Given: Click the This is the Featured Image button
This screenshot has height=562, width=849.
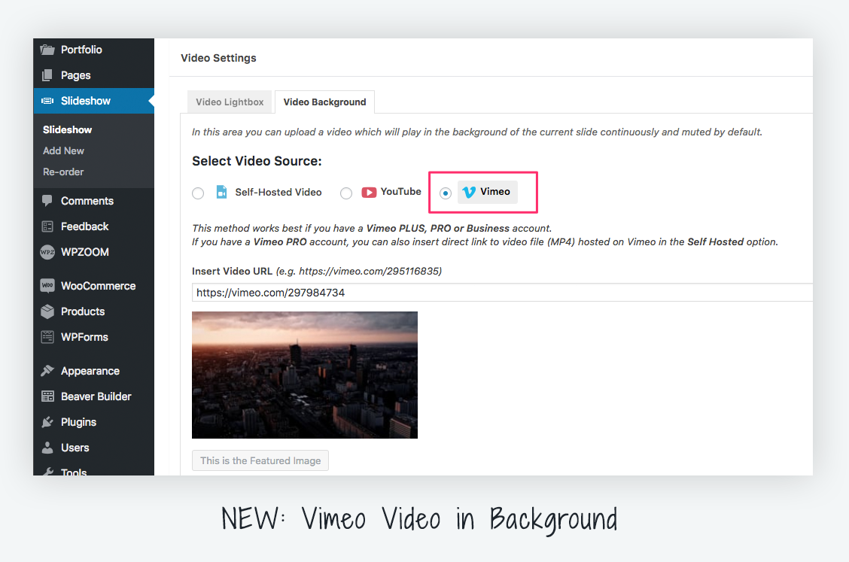Looking at the screenshot, I should [260, 460].
